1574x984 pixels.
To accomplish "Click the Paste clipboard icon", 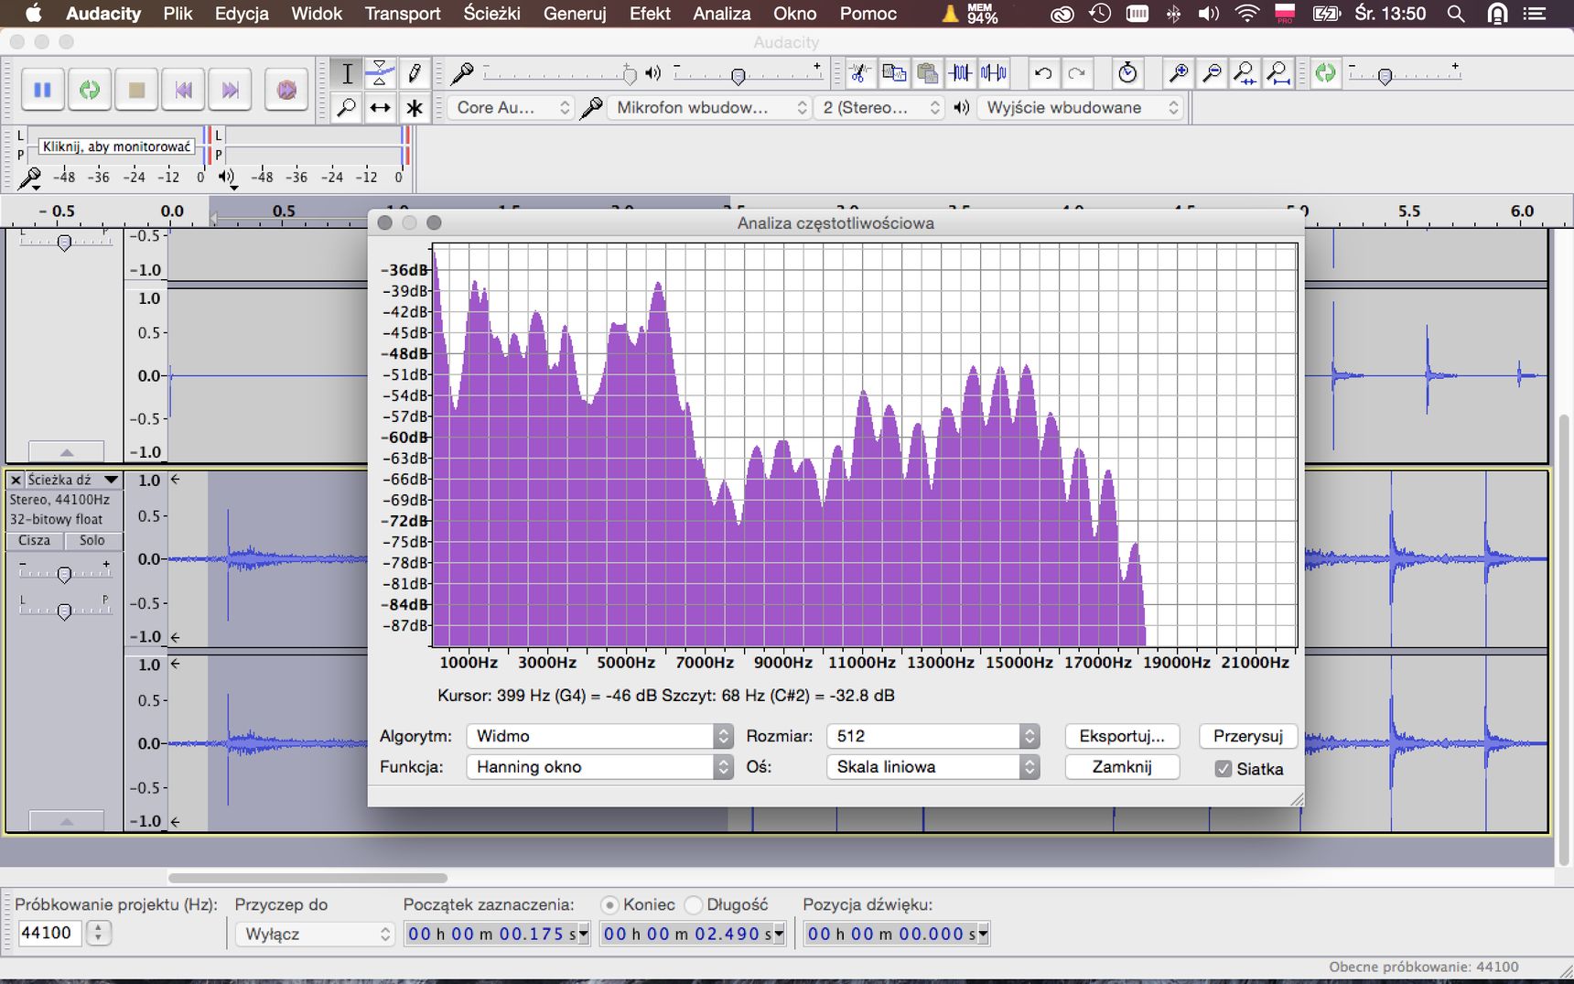I will tap(927, 73).
